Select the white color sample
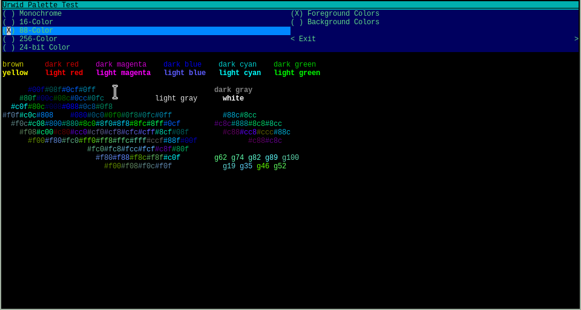581x310 pixels. pos(233,99)
